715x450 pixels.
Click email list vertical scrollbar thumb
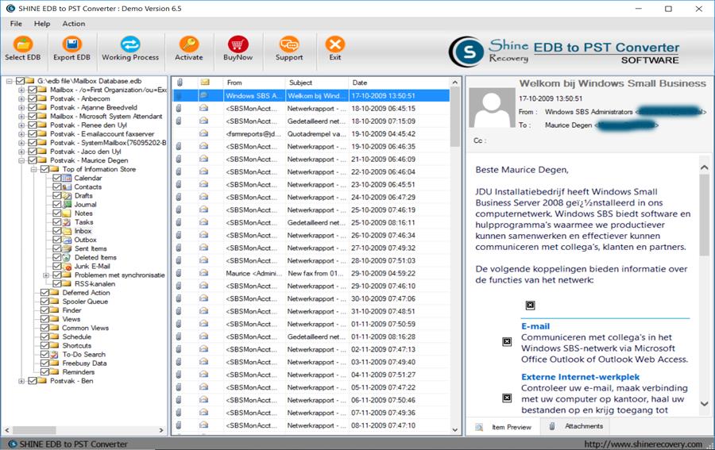tap(454, 117)
